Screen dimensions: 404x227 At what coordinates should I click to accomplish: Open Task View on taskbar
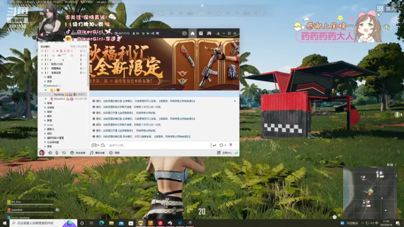click(x=91, y=223)
